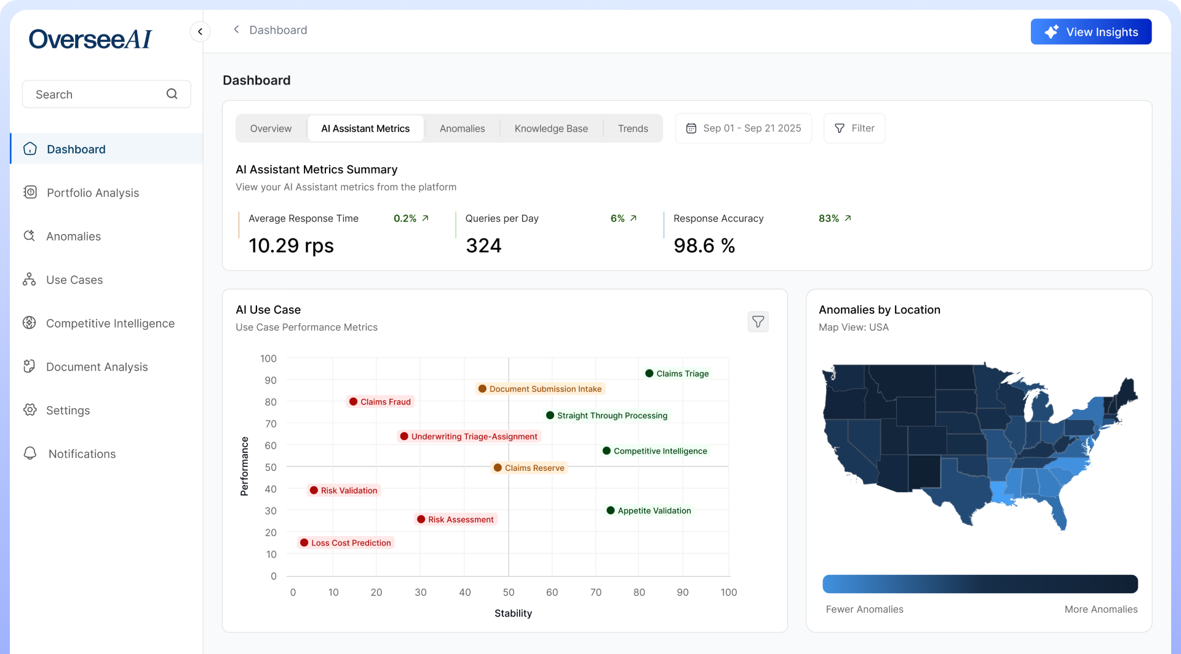Open the Filter dropdown next to date range
1181x654 pixels.
[854, 128]
